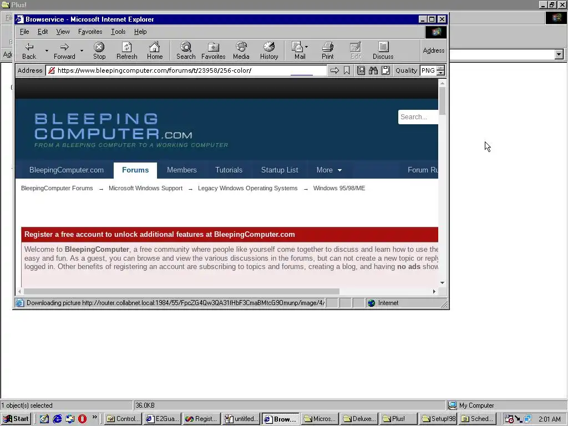The width and height of the screenshot is (568, 426).
Task: Open the Back button history dropdown arrow
Action: (x=47, y=50)
